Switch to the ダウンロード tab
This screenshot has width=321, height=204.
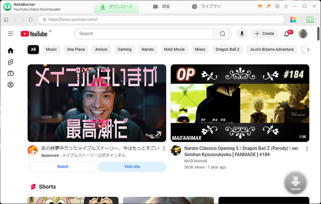point(116,7)
